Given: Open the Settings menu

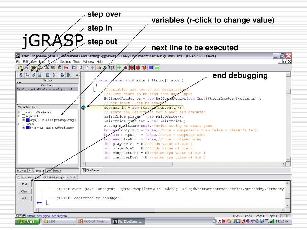Looking at the screenshot, I should pyautogui.click(x=65, y=62).
